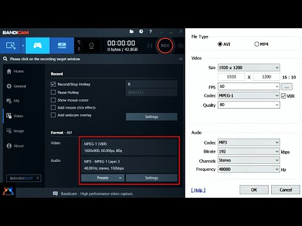Screen dimensions: 302x226
Task: Click the '1600x900, 60.00fps, 80q' video format text
Action: 103,151
